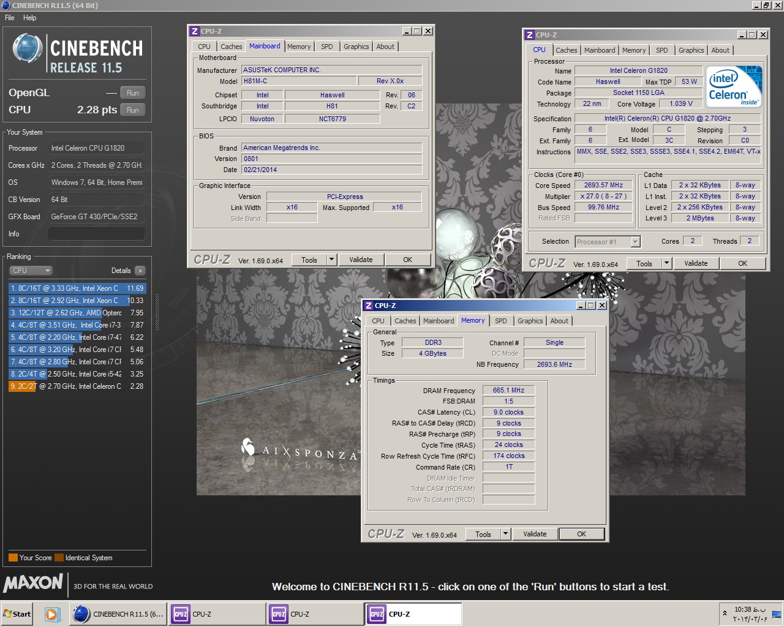The height and width of the screenshot is (627, 784).
Task: Show hidden system tray icons arrow
Action: pyautogui.click(x=725, y=613)
